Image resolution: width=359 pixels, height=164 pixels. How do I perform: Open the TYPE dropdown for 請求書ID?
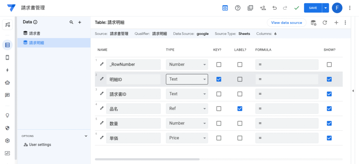click(x=187, y=94)
